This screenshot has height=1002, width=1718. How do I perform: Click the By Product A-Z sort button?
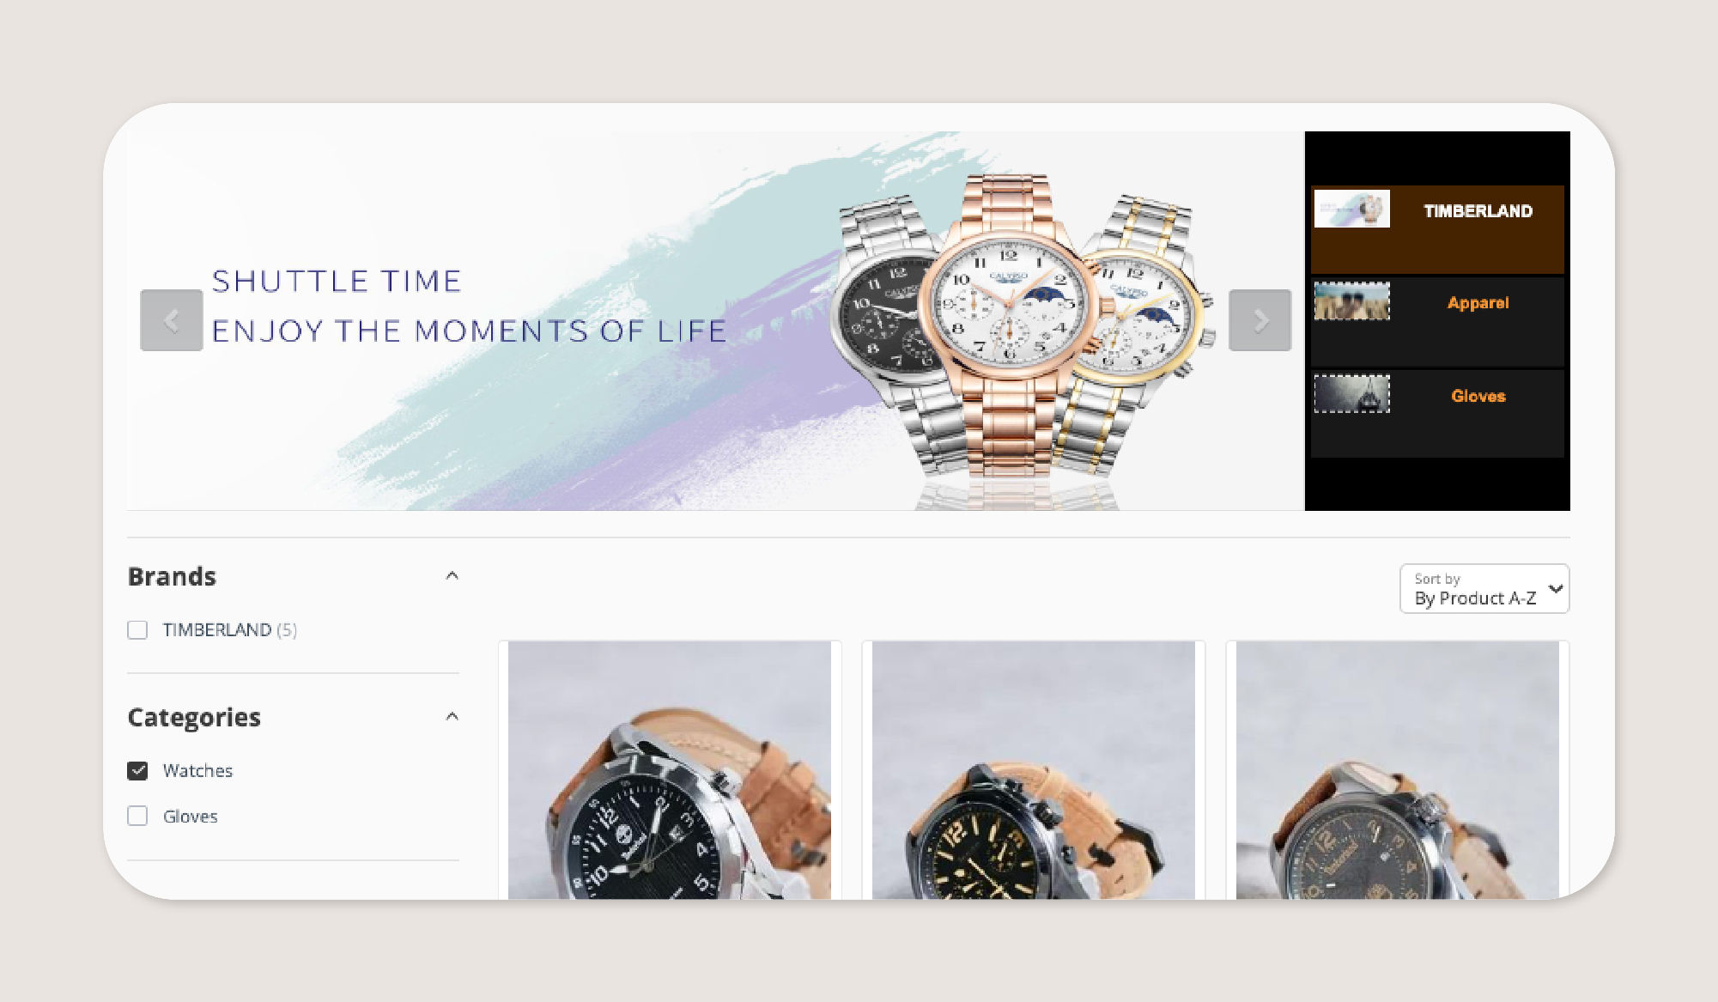tap(1484, 589)
